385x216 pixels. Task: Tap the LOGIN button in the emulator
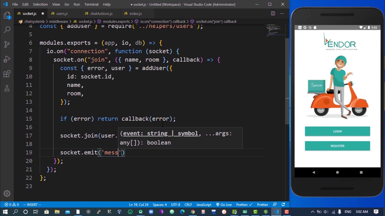click(337, 131)
